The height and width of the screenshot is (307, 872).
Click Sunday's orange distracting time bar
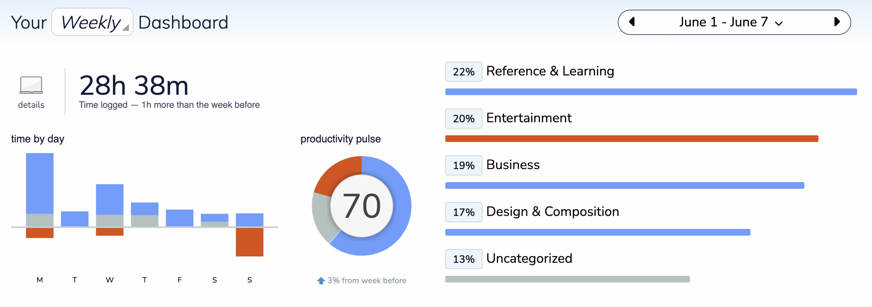coord(250,242)
